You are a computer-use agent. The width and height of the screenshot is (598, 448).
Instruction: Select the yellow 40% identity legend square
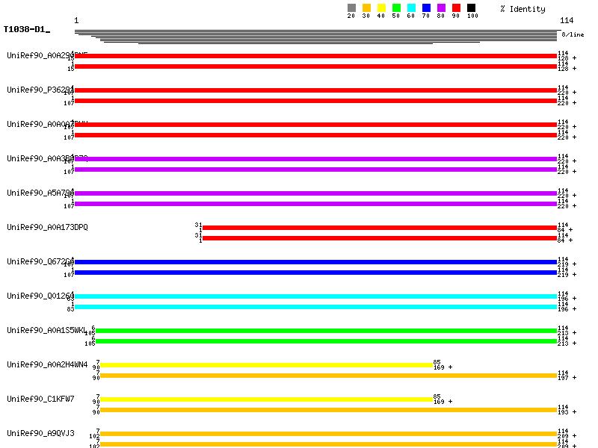tap(381, 8)
